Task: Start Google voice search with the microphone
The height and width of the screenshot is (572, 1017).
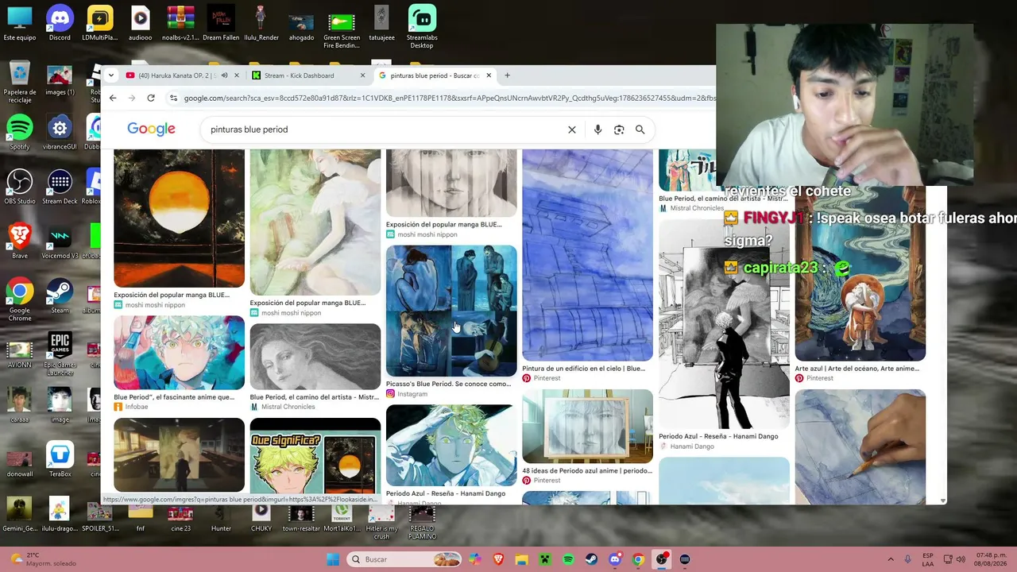Action: point(597,129)
